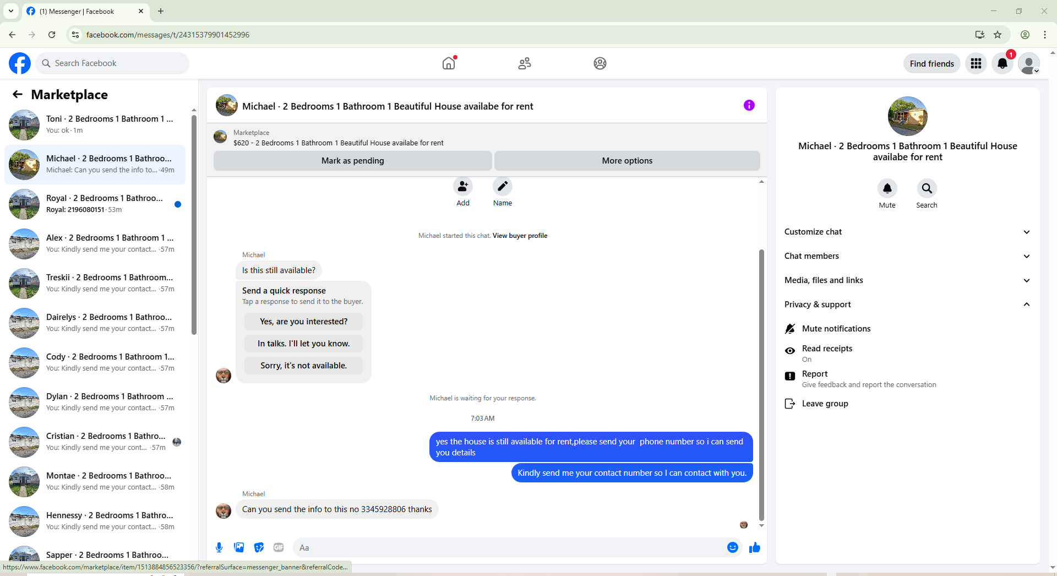The height and width of the screenshot is (576, 1057).
Task: Open Royal's unread chat conversation
Action: click(x=95, y=204)
